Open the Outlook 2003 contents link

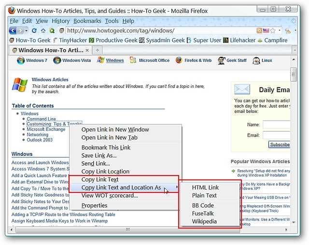[40, 140]
